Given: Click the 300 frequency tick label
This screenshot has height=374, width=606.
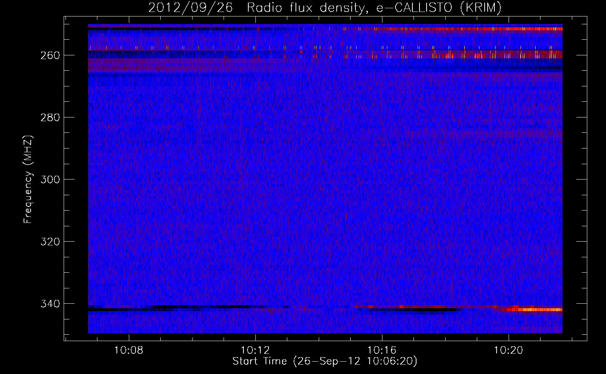Looking at the screenshot, I should 50,180.
